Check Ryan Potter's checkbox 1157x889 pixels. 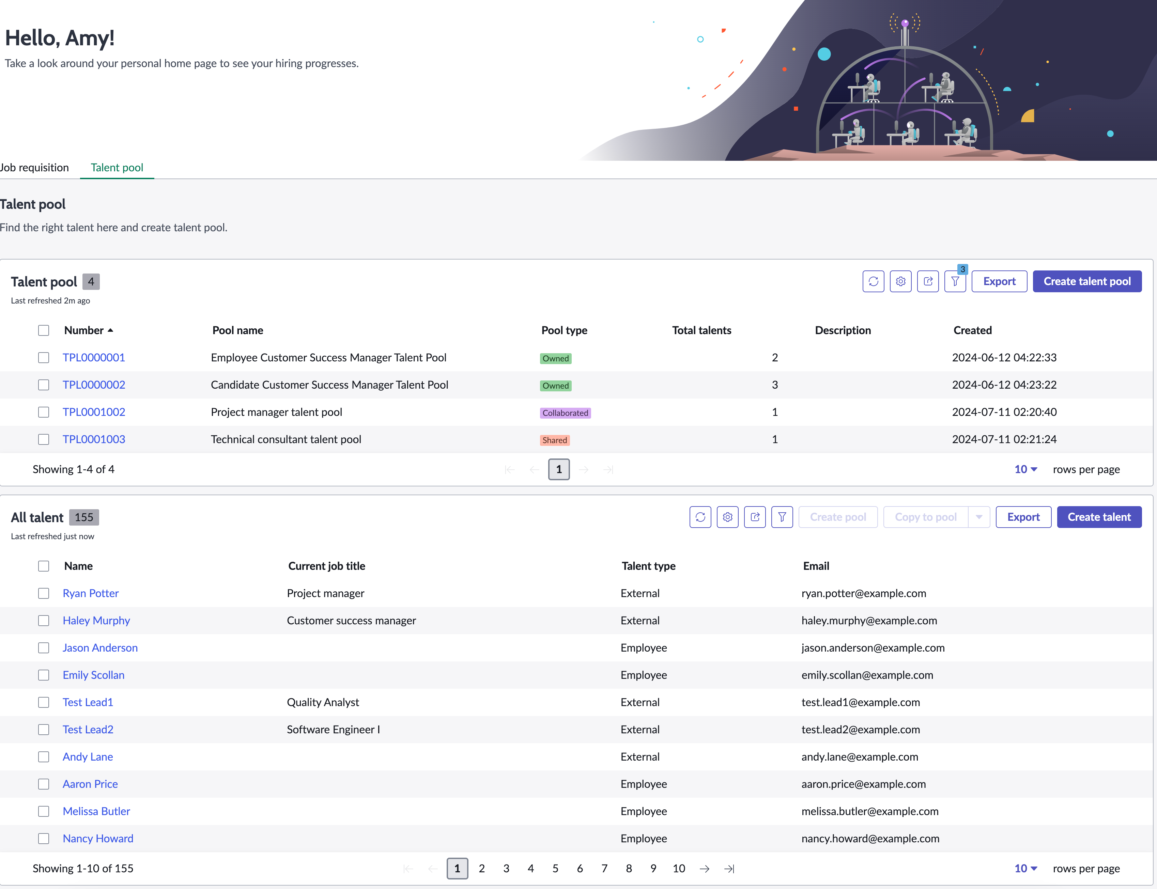click(x=43, y=593)
